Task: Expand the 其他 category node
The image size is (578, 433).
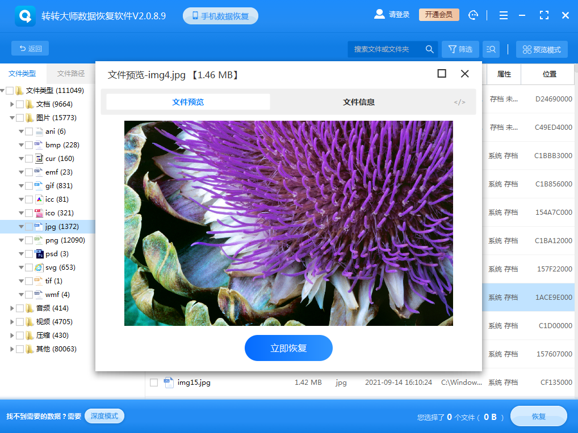Action: [x=12, y=349]
